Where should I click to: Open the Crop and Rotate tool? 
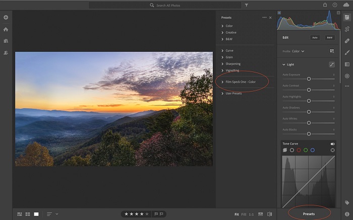(x=347, y=29)
